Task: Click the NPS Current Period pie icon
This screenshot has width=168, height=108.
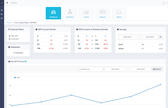Action: point(36,29)
